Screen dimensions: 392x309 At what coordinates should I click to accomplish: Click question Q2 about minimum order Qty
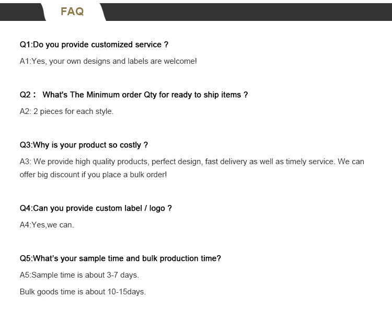(x=134, y=95)
